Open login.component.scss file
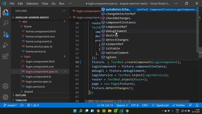 coord(40,66)
